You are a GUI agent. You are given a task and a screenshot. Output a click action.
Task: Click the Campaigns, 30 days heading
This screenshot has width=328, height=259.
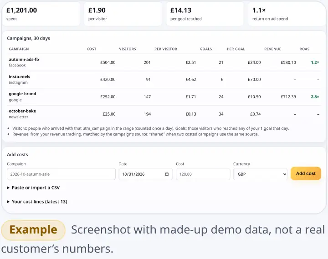[x=28, y=38]
